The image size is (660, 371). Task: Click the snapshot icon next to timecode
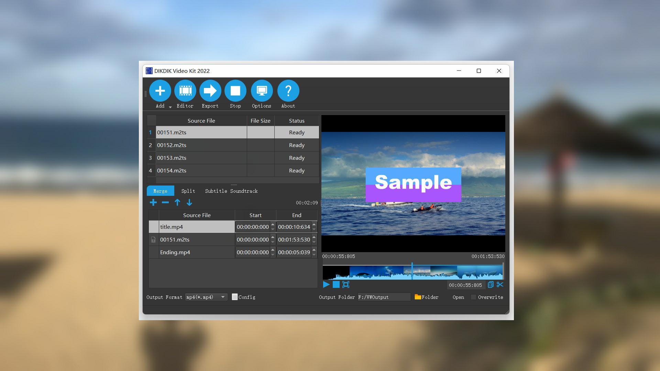[491, 285]
